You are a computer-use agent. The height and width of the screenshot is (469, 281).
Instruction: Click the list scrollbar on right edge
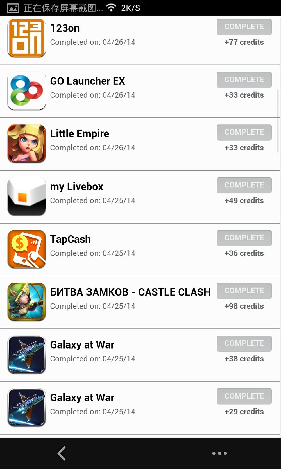278,121
